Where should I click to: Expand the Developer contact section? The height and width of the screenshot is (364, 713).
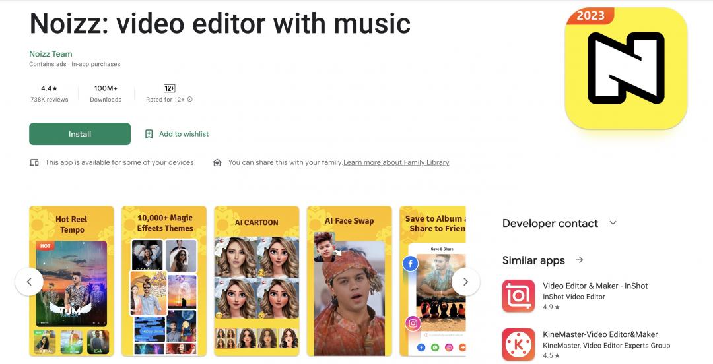pos(613,223)
